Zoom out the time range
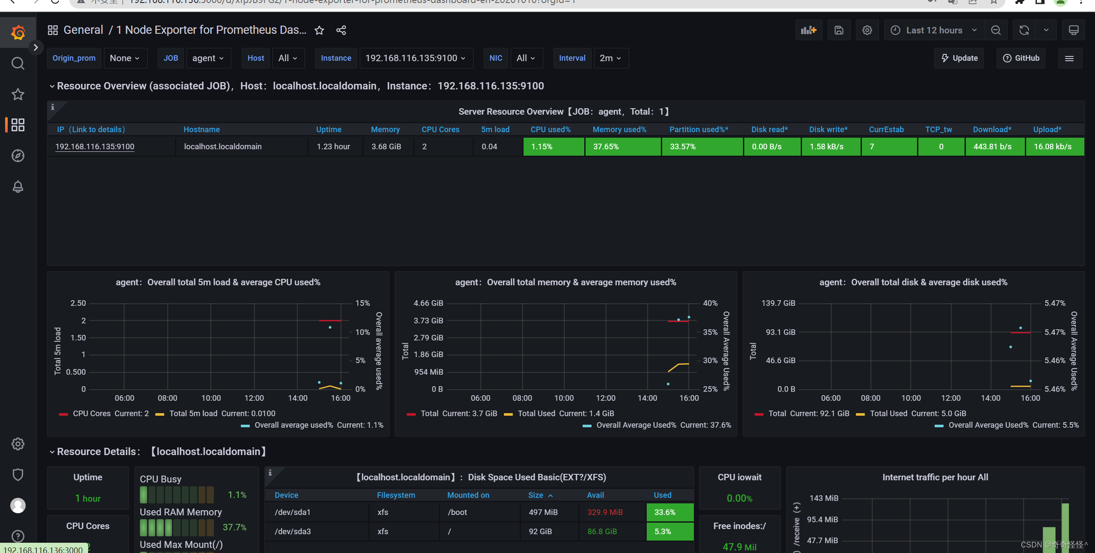Screen dimensions: 1095x553 [x=996, y=30]
